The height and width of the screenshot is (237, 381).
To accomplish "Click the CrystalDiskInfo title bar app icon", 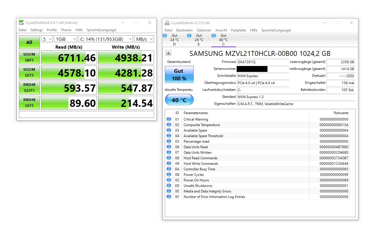I will [x=167, y=23].
